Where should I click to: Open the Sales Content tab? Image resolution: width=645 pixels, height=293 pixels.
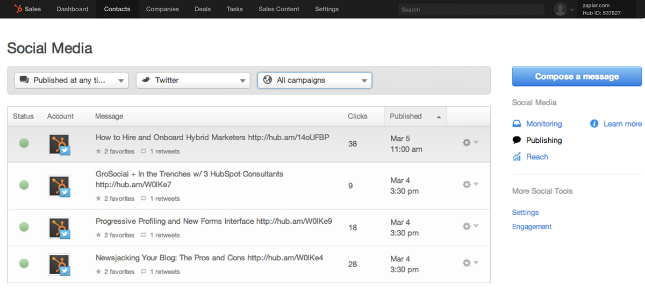(278, 9)
